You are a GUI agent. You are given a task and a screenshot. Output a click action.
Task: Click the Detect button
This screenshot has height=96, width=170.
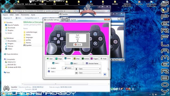tap(68, 68)
